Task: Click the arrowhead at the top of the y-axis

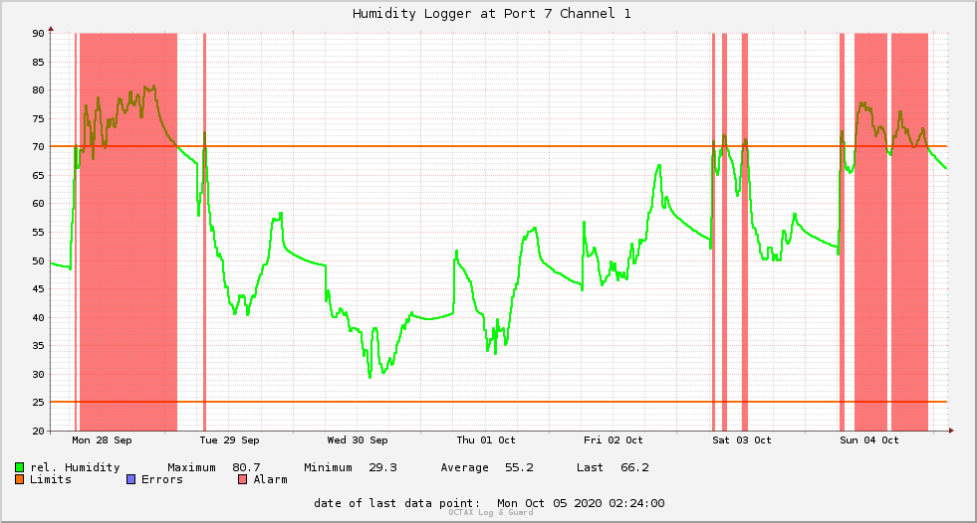Action: pos(51,29)
